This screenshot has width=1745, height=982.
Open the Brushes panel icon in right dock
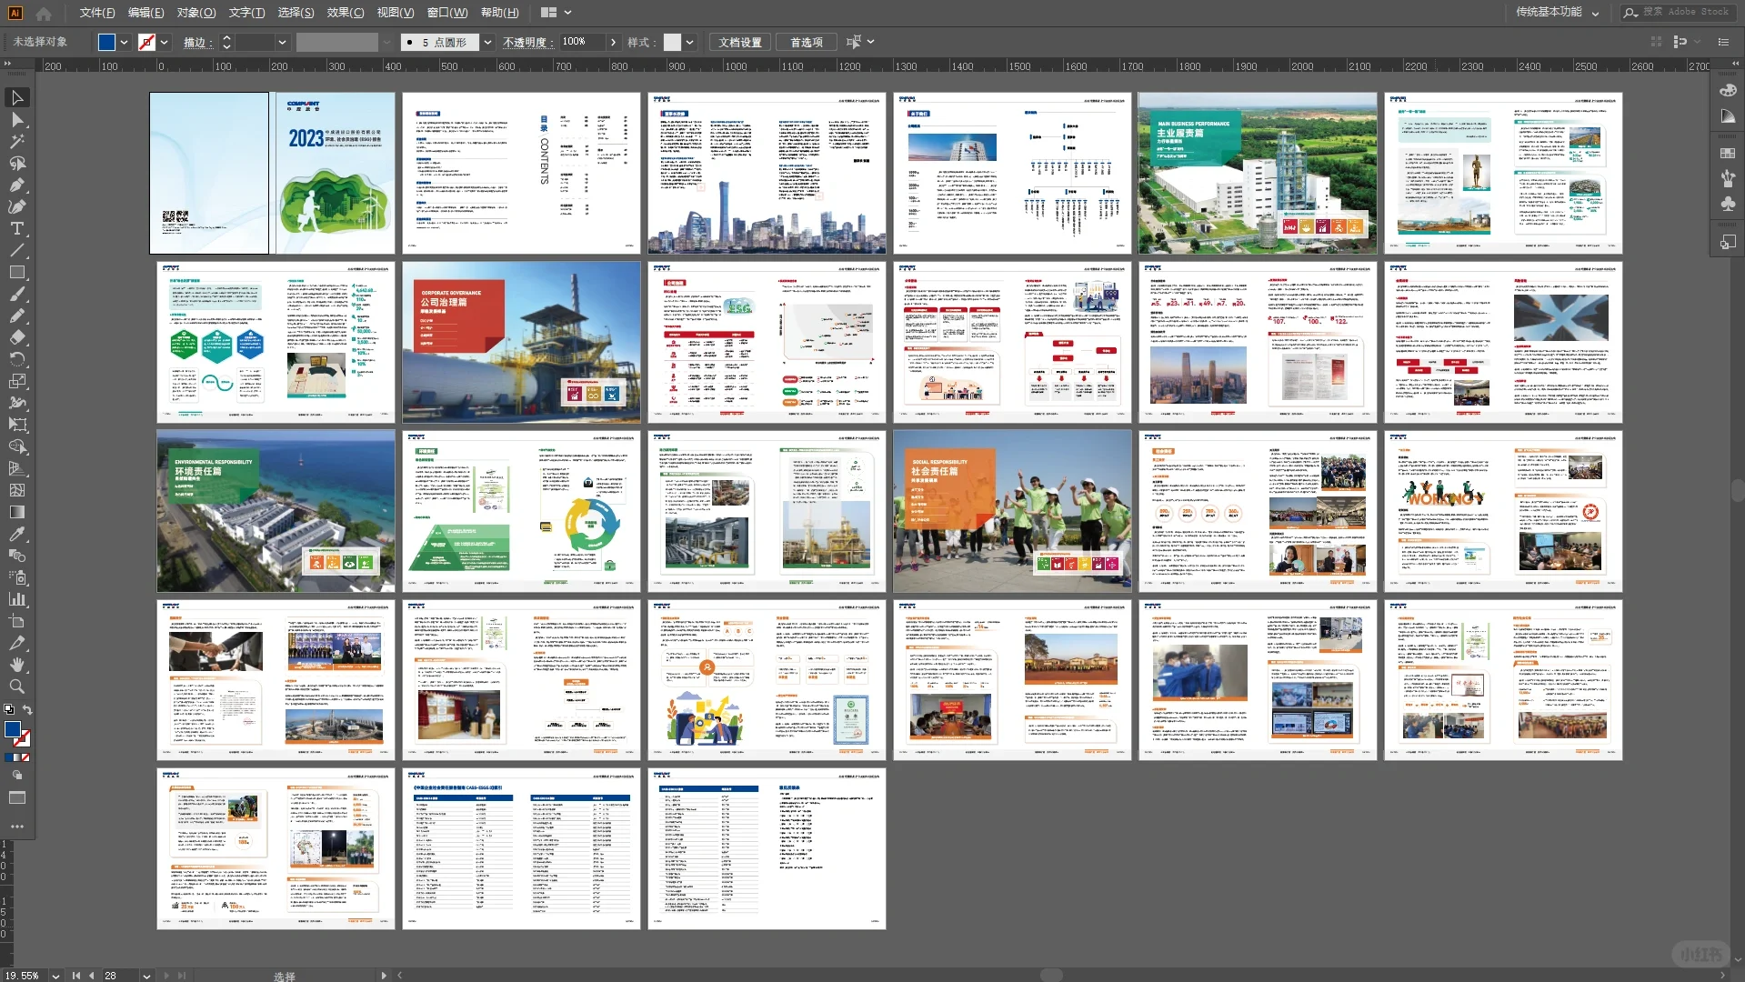[1728, 178]
